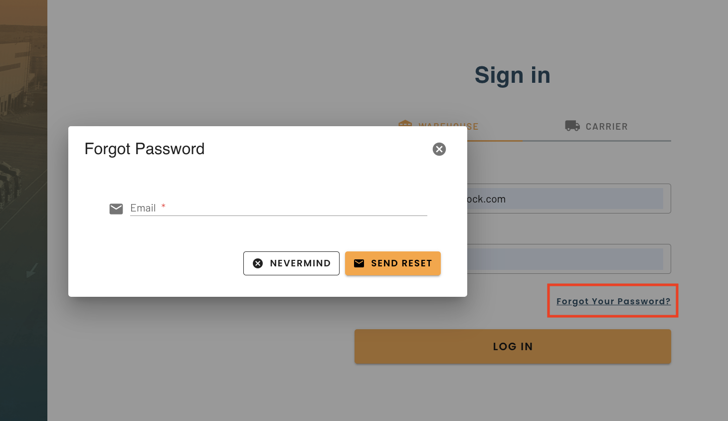Submit with the SEND RESET button
Viewport: 728px width, 421px height.
point(393,263)
